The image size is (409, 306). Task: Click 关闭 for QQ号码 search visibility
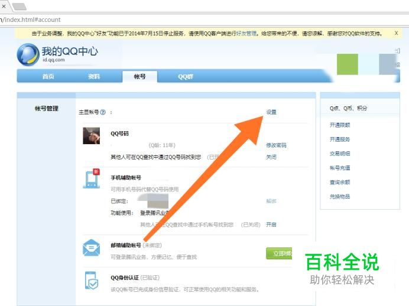[x=271, y=157]
